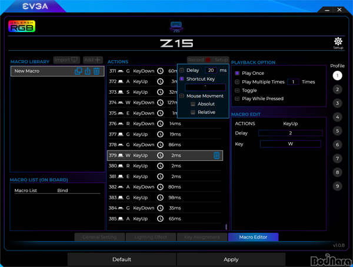The image size is (353, 267).
Task: Click the Default button
Action: tap(122, 259)
